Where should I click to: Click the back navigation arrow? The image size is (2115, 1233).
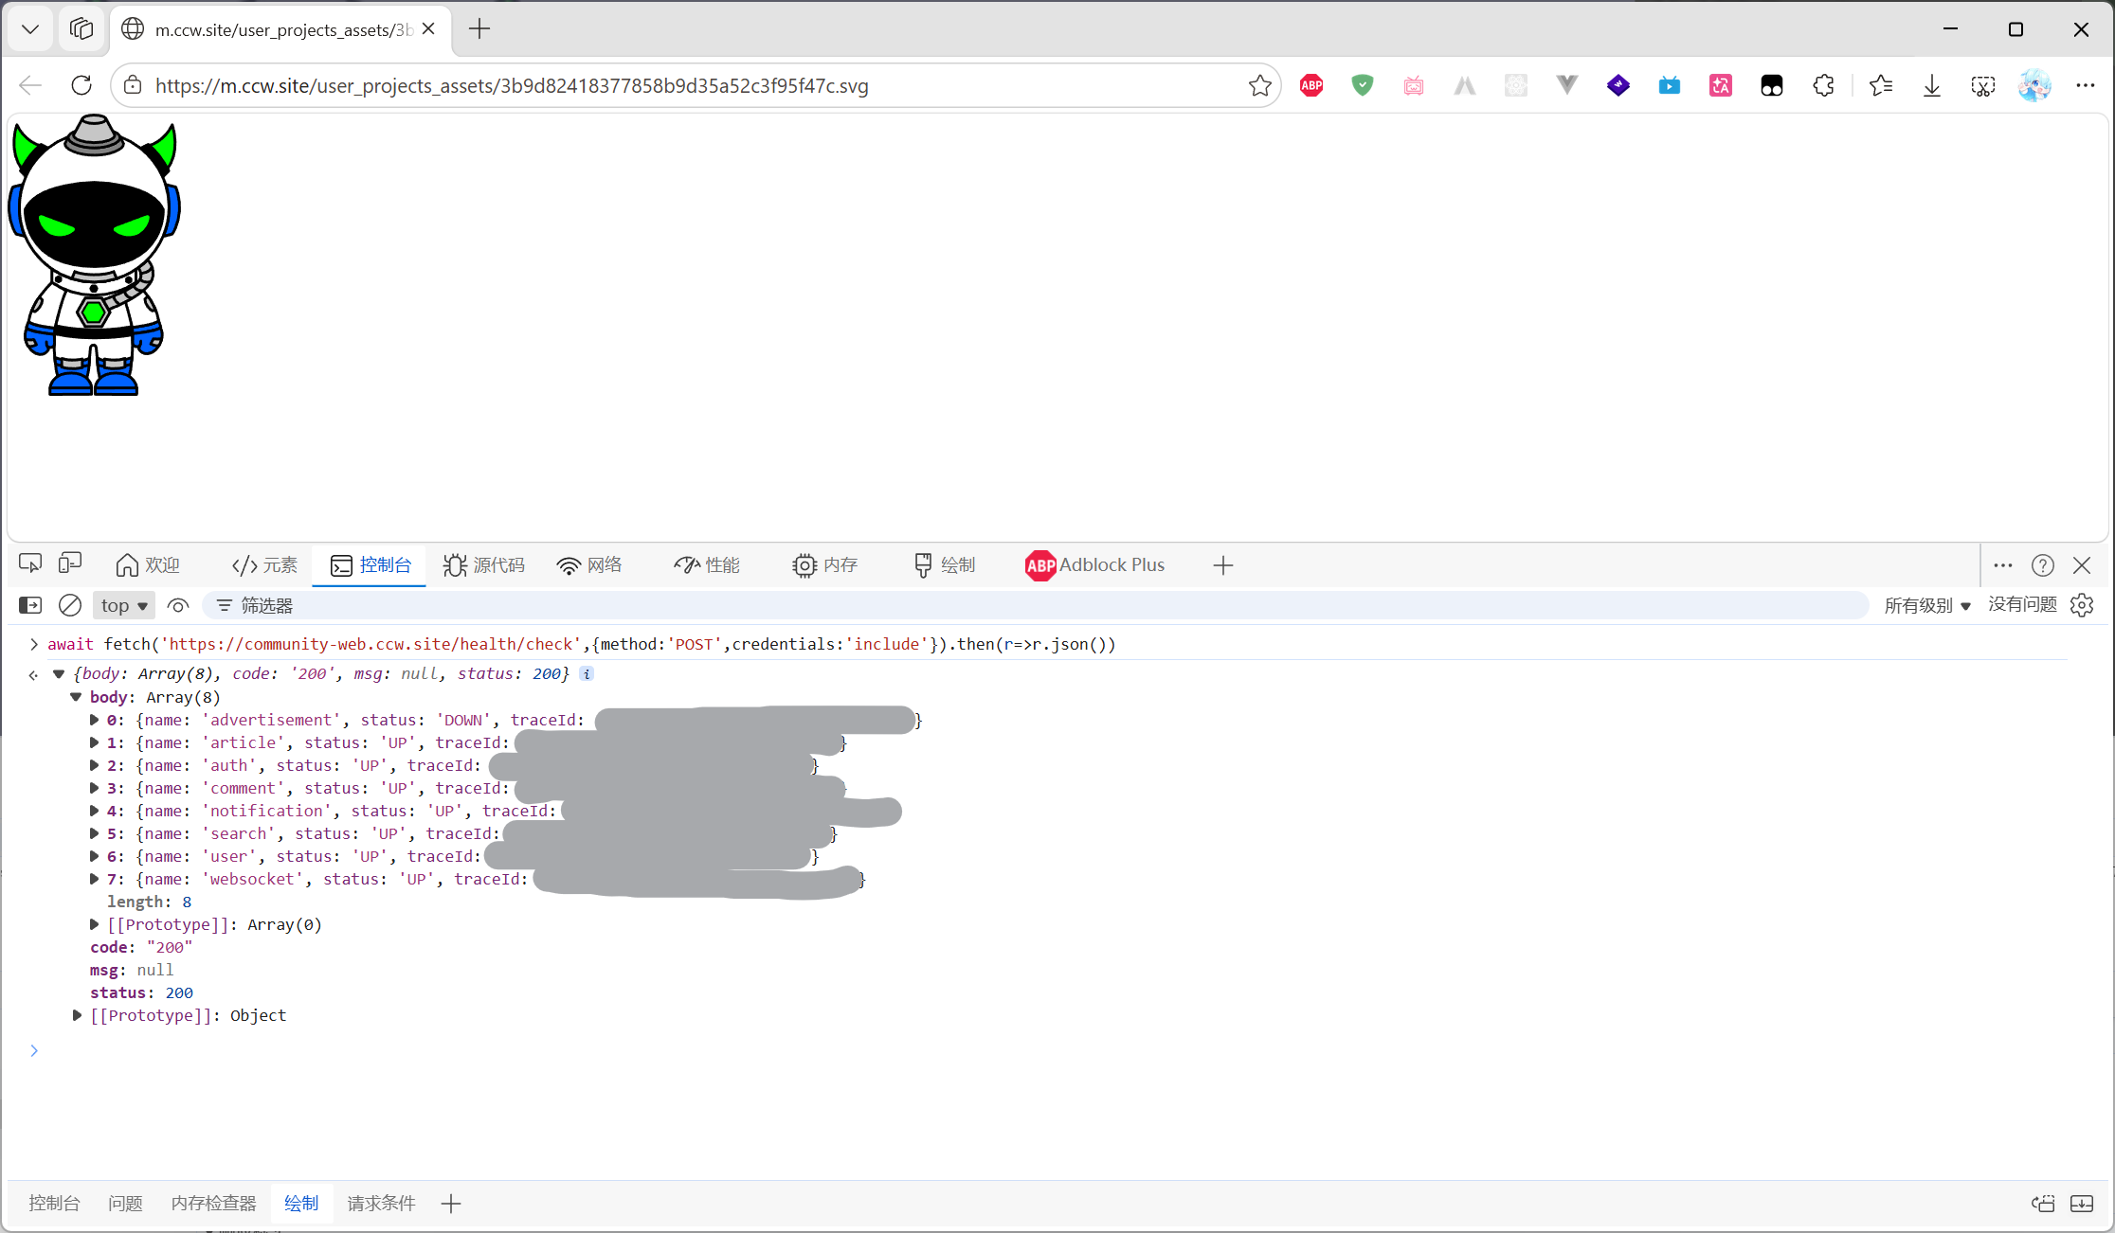click(30, 85)
